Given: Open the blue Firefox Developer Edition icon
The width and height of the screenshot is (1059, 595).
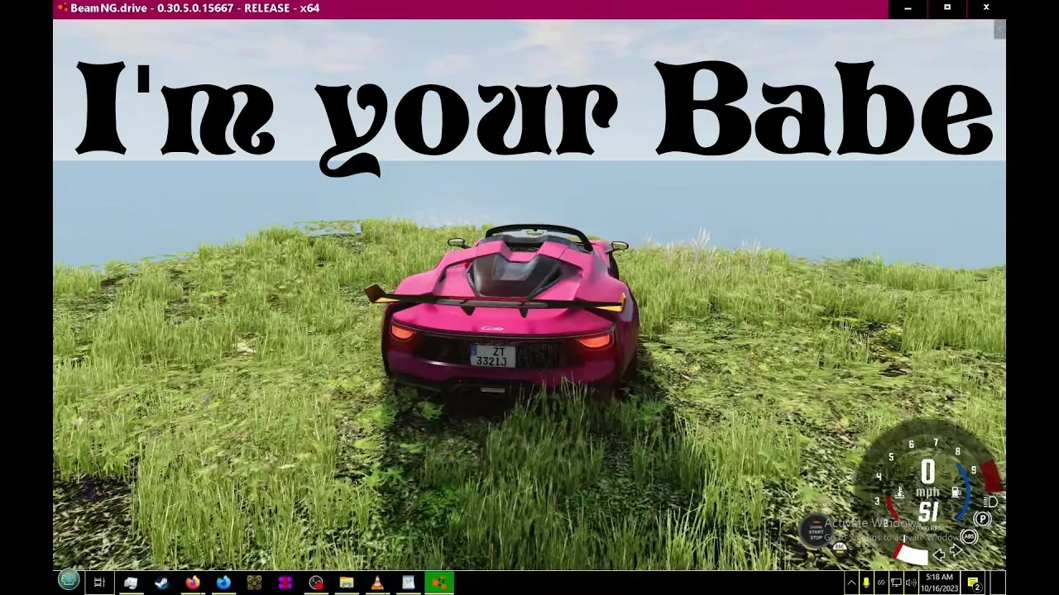Looking at the screenshot, I should (223, 583).
